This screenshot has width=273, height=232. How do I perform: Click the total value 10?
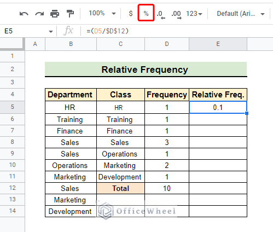coord(167,188)
